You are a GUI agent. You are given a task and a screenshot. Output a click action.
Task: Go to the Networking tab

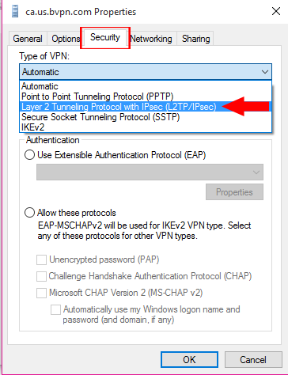[151, 39]
